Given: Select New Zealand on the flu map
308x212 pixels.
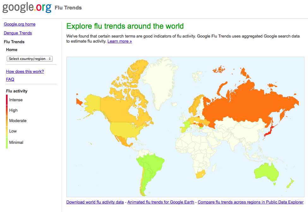Looking at the screenshot, I should point(290,183).
